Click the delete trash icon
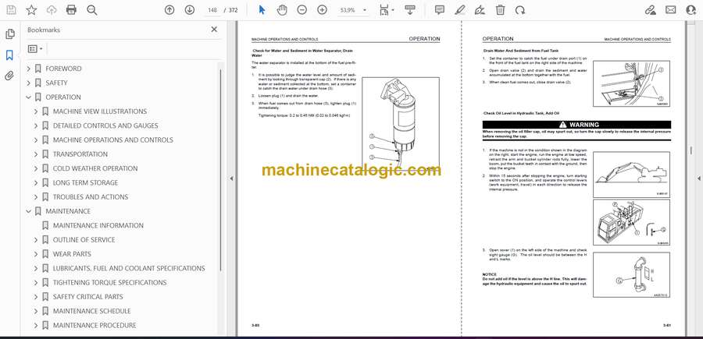The height and width of the screenshot is (339, 703). pyautogui.click(x=500, y=10)
